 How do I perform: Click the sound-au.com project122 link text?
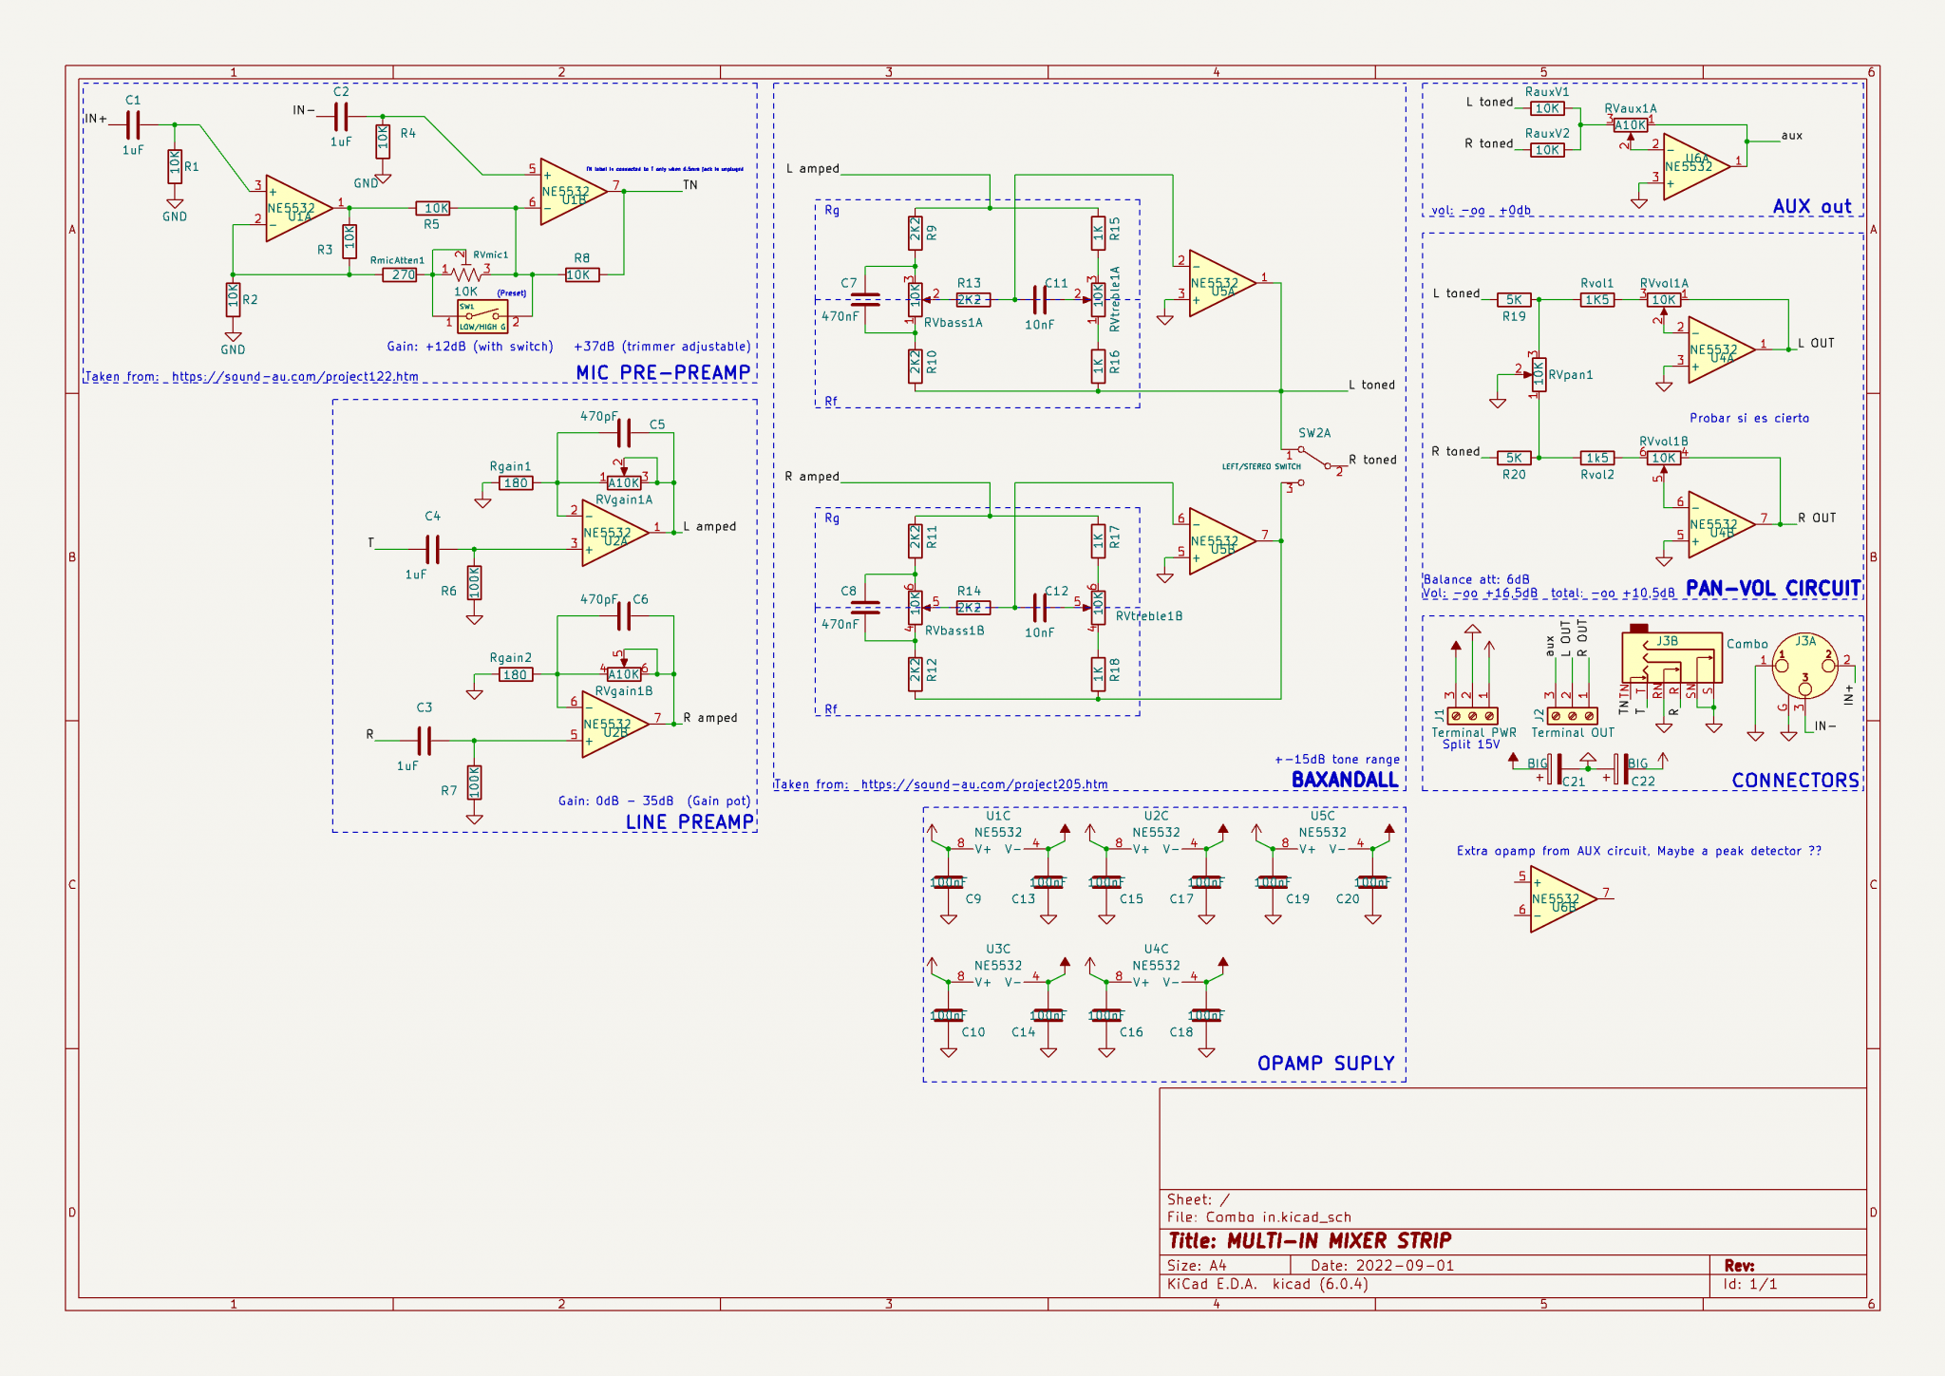[x=295, y=377]
